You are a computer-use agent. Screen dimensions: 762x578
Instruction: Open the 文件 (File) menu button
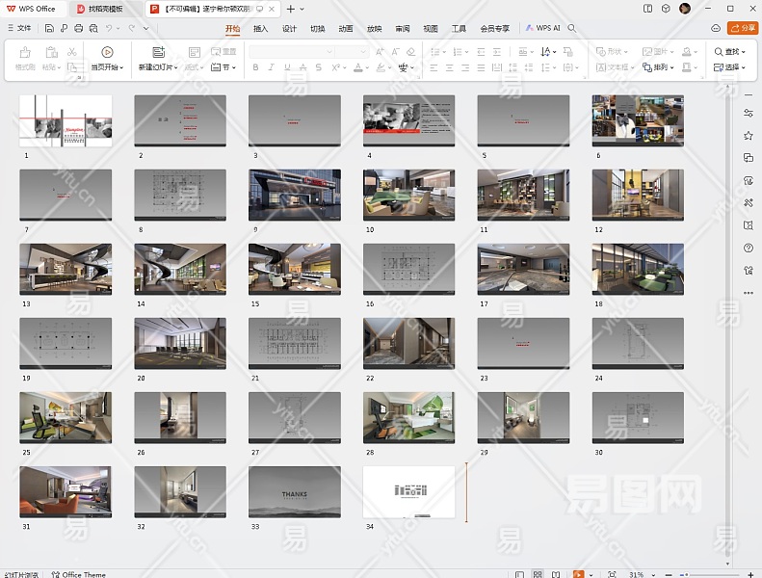tap(19, 29)
